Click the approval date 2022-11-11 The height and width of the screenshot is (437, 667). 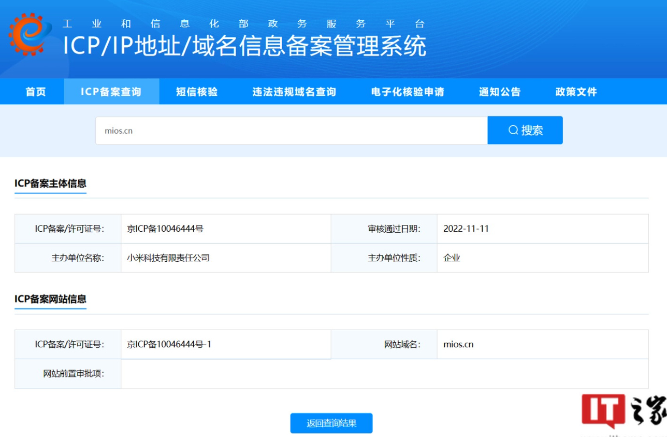pyautogui.click(x=466, y=229)
